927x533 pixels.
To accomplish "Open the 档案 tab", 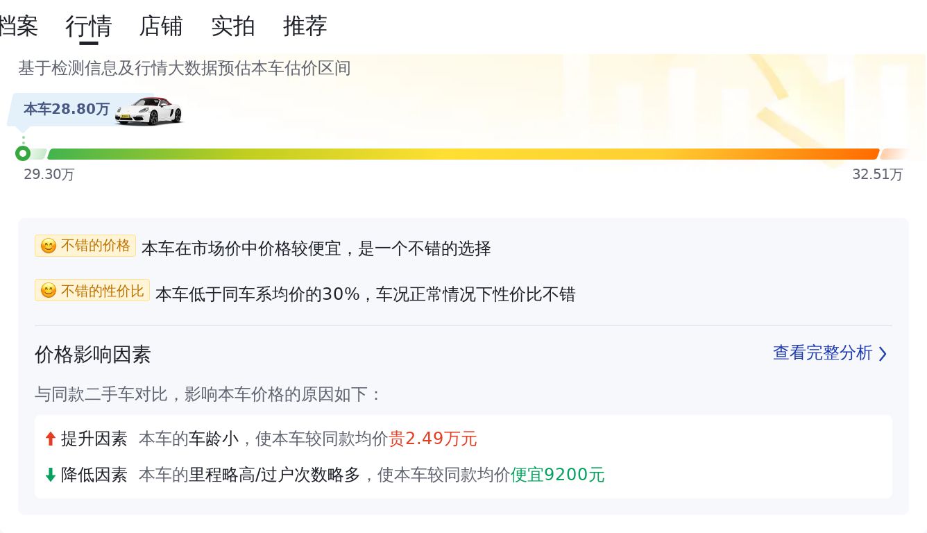I will click(x=18, y=26).
